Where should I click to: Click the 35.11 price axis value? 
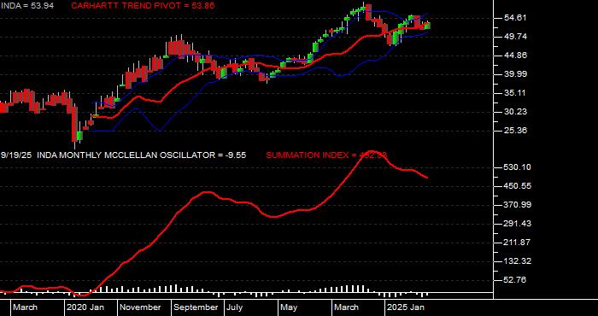516,92
